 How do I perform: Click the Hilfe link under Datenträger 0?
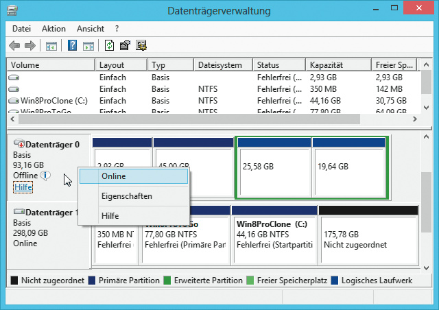23,187
